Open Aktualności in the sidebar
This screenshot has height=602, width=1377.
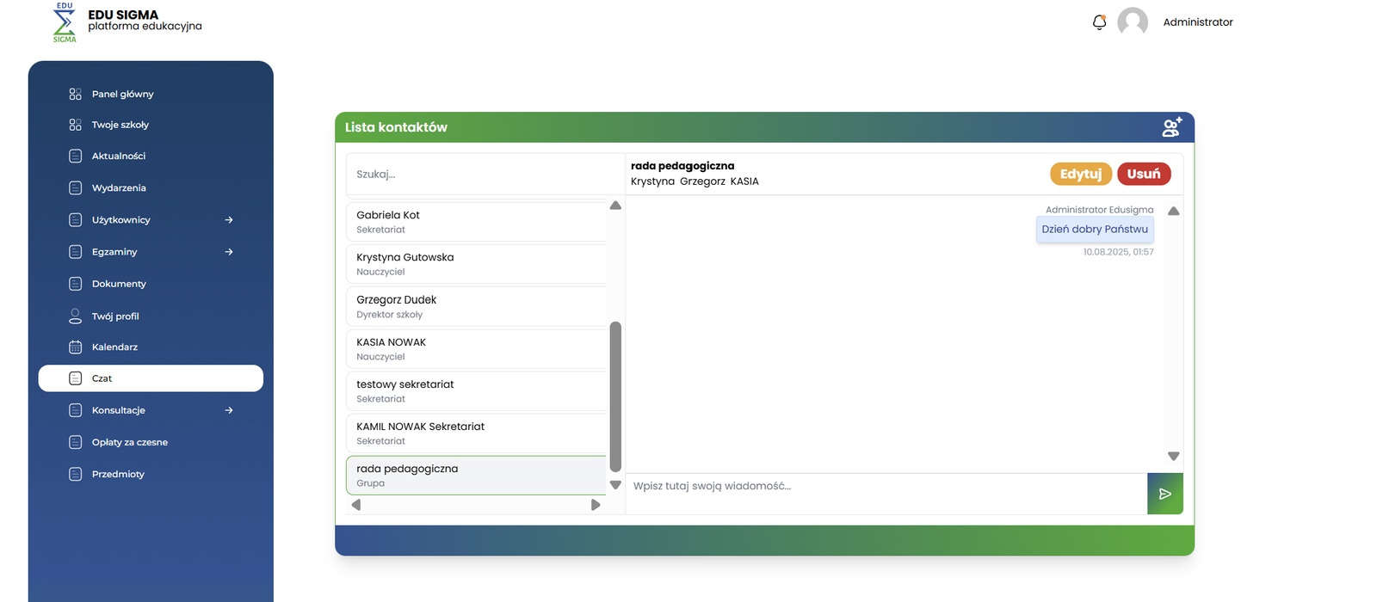click(x=119, y=157)
